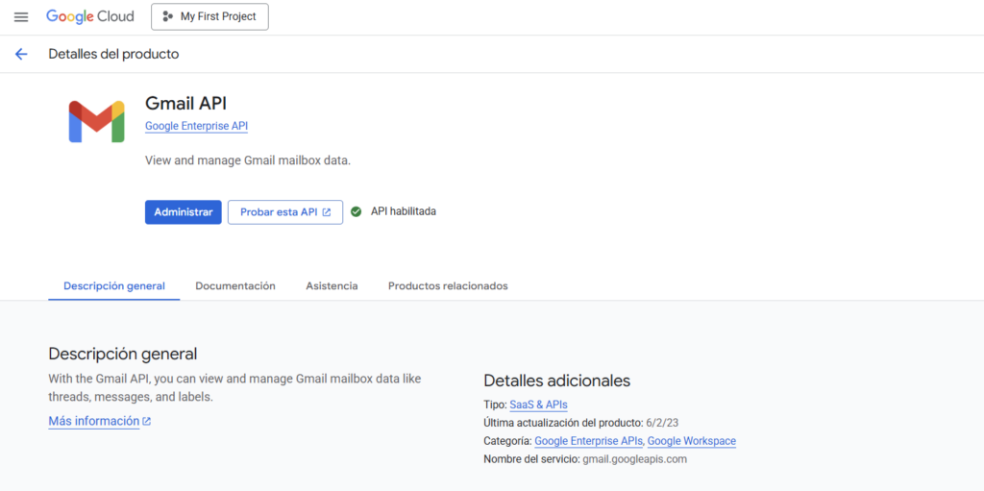Click the Probar esta API button

pos(284,212)
